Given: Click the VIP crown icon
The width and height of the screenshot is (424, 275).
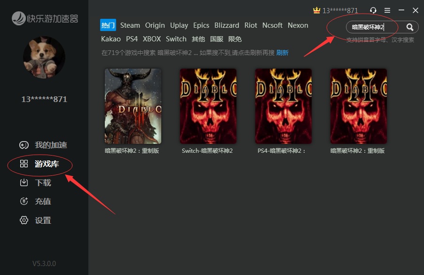Looking at the screenshot, I should click(x=316, y=10).
